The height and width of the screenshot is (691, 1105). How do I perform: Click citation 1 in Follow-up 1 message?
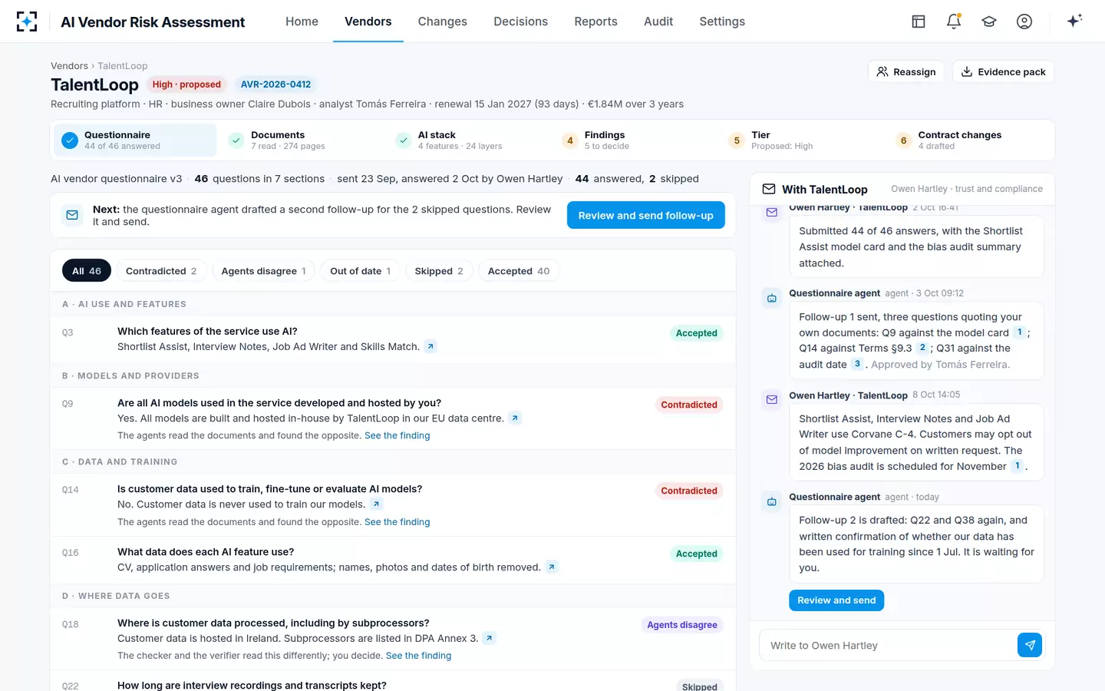[x=1019, y=332]
